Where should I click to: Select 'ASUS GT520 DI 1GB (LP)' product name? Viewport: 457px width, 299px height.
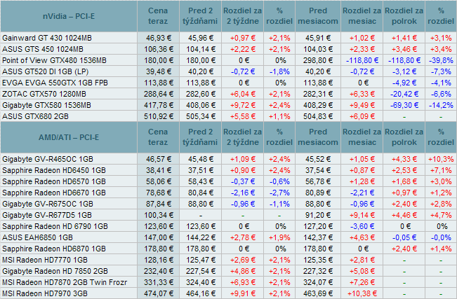click(45, 71)
